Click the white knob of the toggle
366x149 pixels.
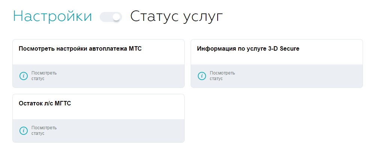117,17
